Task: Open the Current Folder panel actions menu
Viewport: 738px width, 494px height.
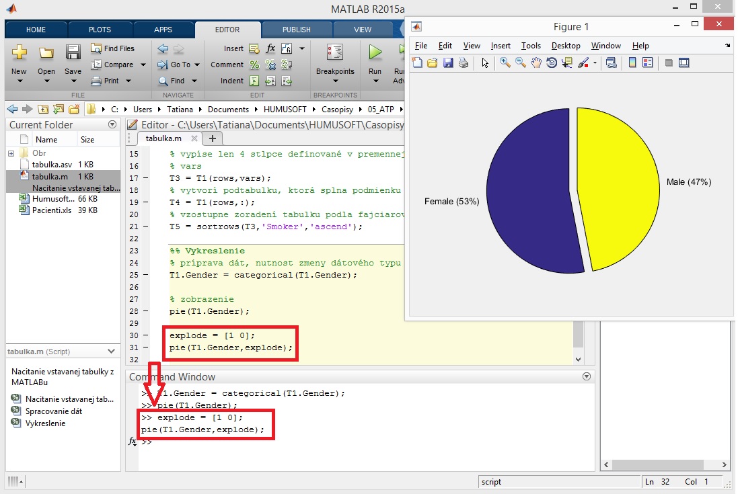Action: [x=112, y=124]
